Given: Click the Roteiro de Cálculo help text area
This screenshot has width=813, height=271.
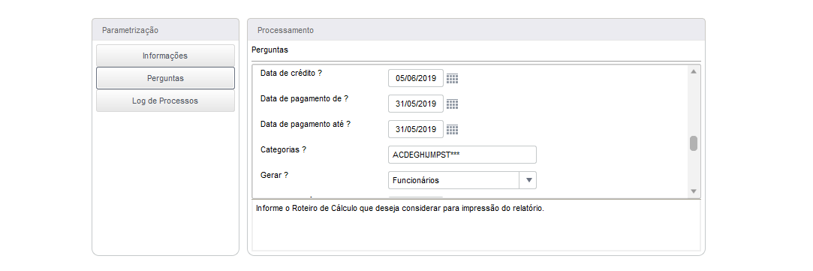Looking at the screenshot, I should (x=476, y=225).
